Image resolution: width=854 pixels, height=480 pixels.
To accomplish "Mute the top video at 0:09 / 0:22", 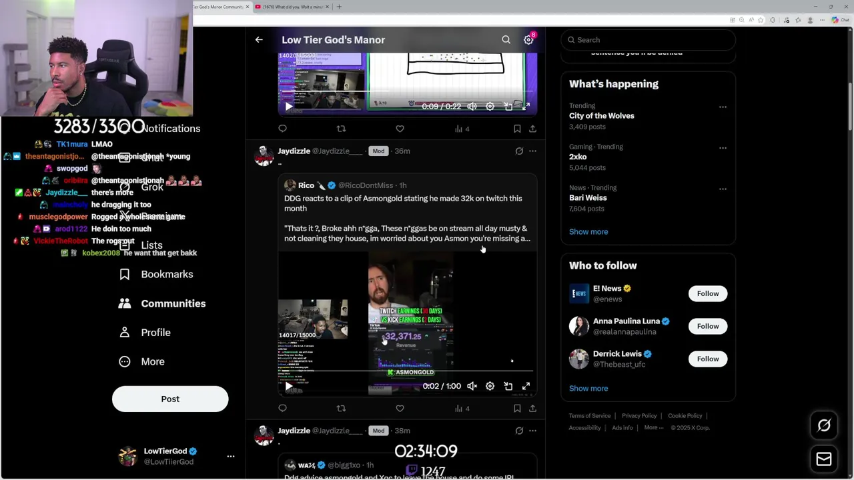I will pyautogui.click(x=472, y=107).
